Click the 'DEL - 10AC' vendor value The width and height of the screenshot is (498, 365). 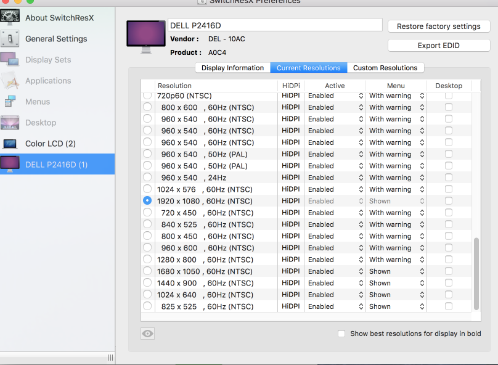click(226, 39)
